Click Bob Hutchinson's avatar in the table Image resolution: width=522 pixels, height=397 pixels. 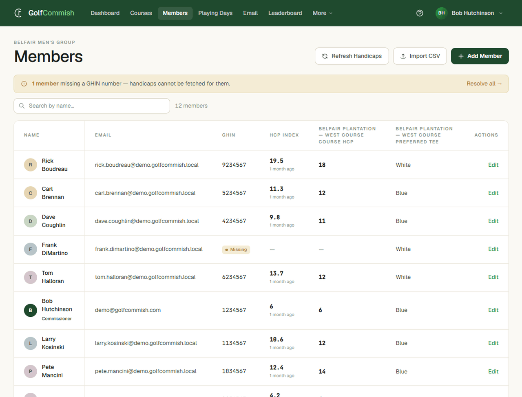point(31,310)
